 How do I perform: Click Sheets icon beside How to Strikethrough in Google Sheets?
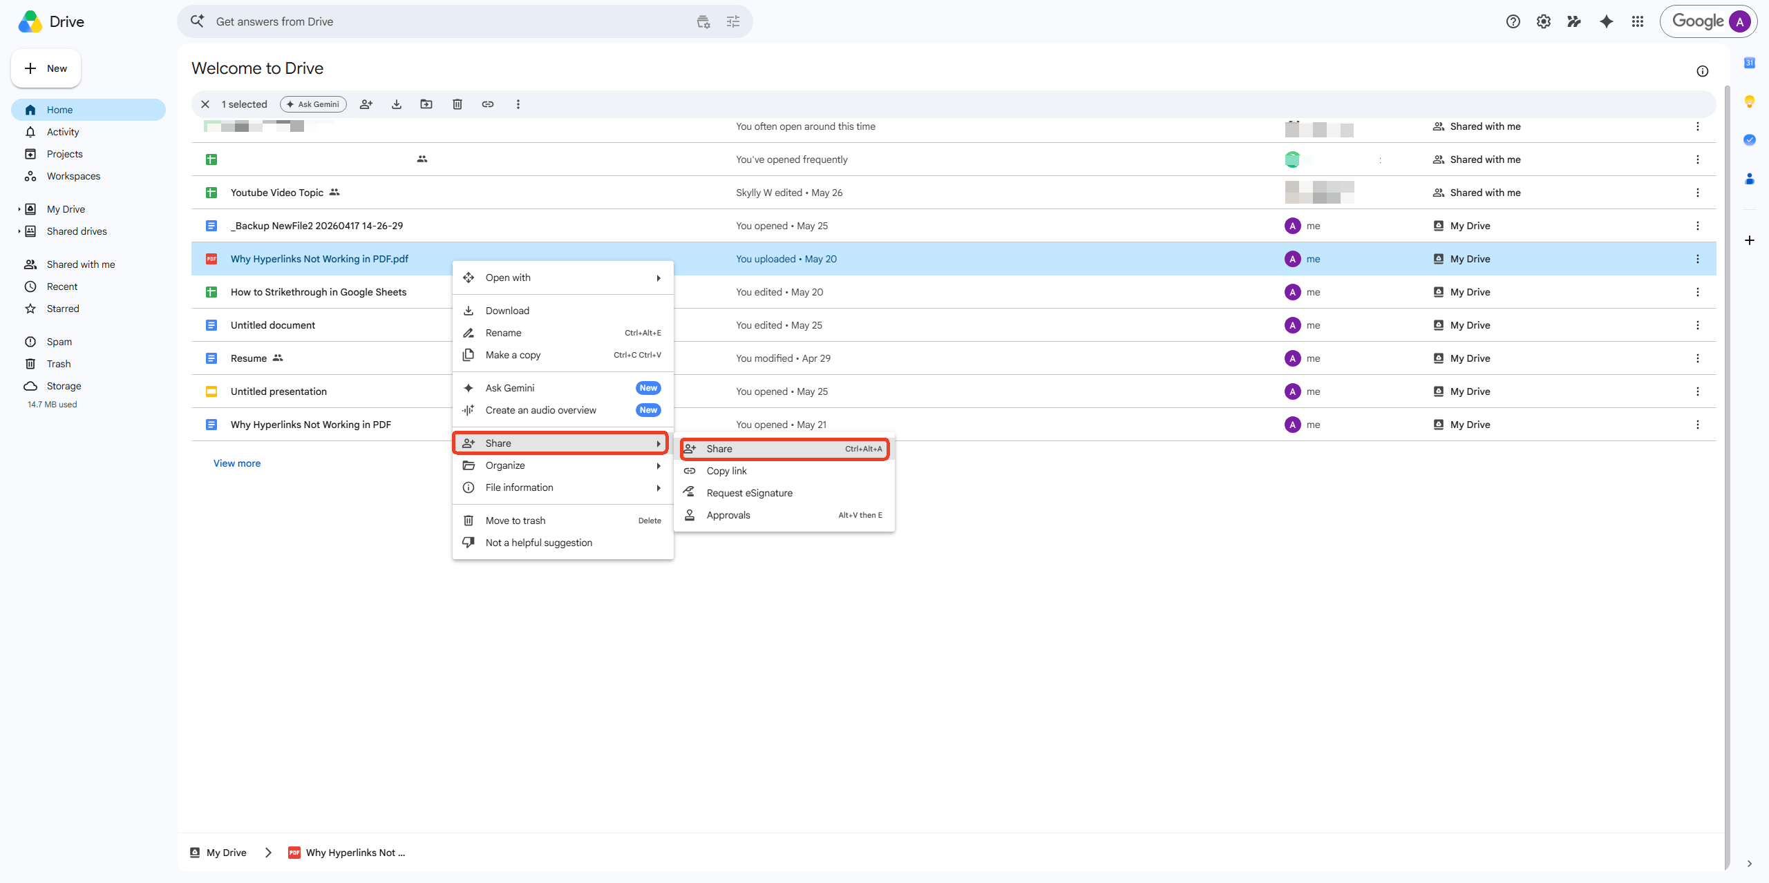click(x=211, y=292)
